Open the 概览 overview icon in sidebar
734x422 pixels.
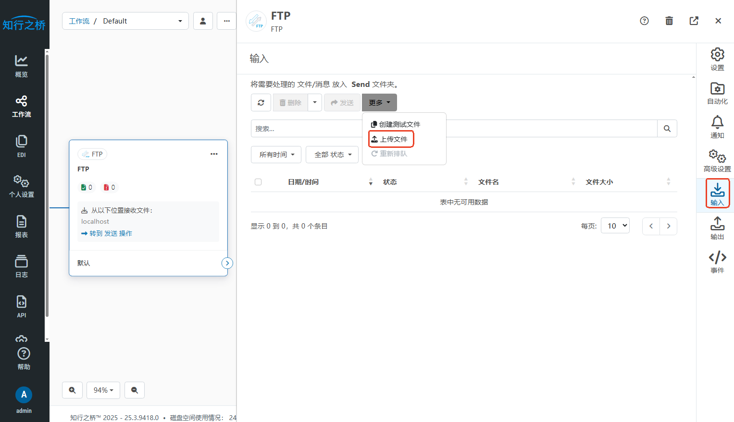tap(21, 66)
